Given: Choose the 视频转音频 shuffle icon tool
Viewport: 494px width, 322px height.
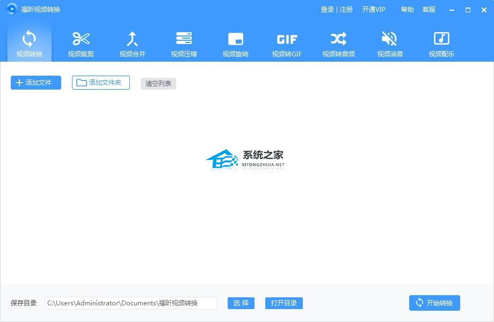Looking at the screenshot, I should [x=338, y=43].
